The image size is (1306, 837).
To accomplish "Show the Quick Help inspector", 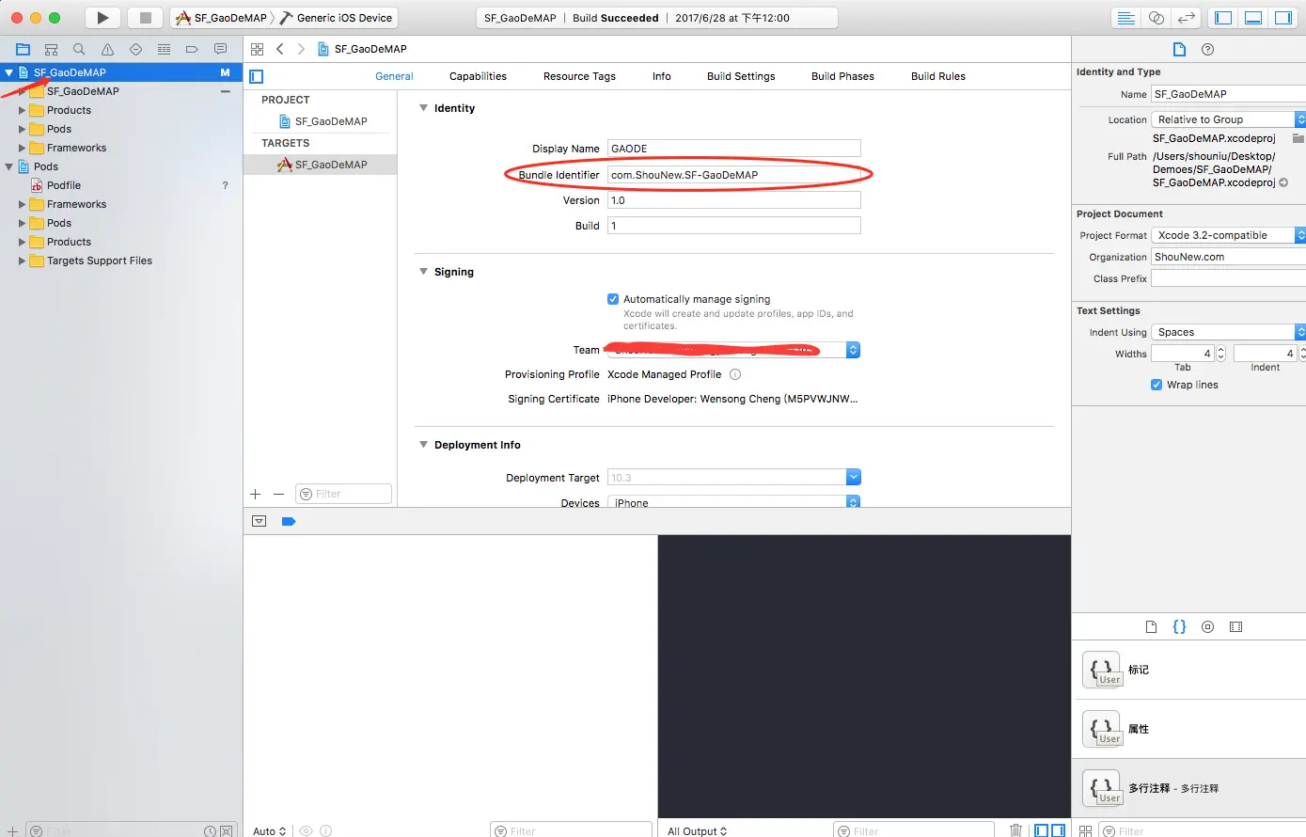I will (x=1208, y=49).
